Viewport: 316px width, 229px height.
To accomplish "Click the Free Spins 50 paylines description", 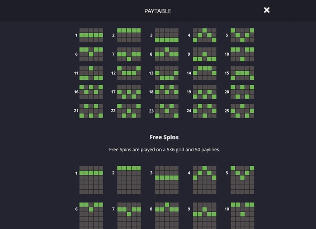I will pyautogui.click(x=165, y=149).
